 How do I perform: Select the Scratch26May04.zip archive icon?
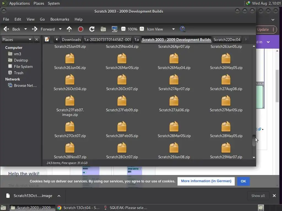[x=174, y=59]
